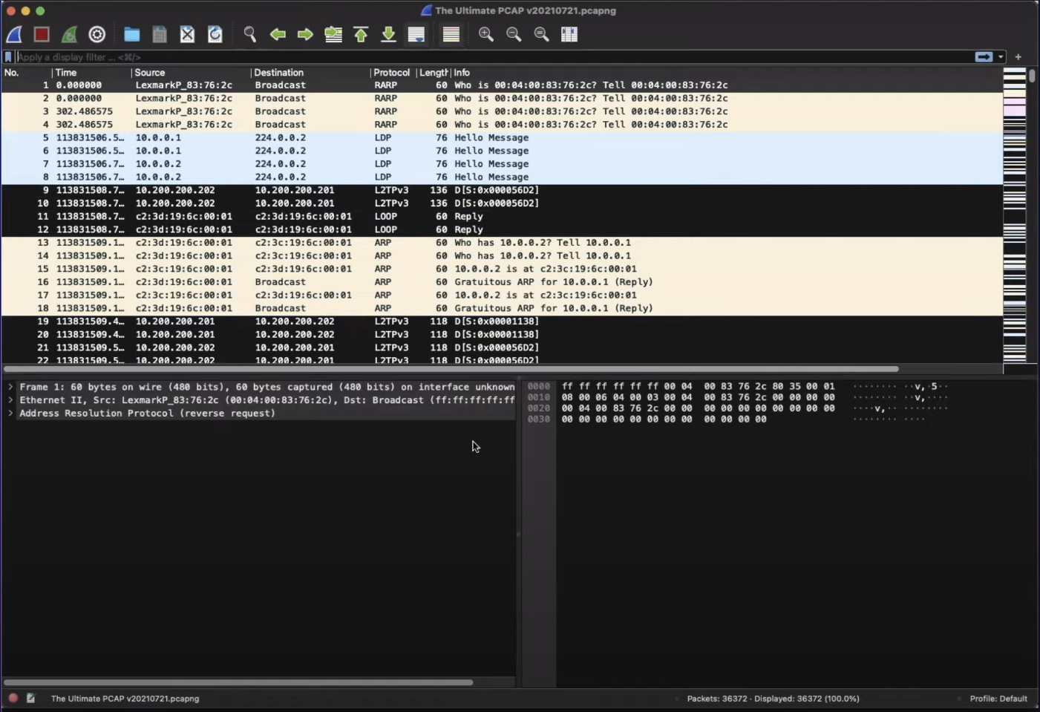Zoom in on the main window text

coord(485,34)
